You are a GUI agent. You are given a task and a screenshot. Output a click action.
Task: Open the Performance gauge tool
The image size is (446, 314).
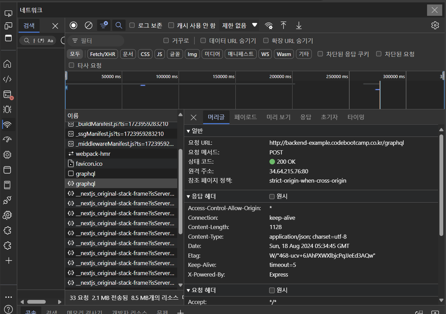tap(7, 139)
